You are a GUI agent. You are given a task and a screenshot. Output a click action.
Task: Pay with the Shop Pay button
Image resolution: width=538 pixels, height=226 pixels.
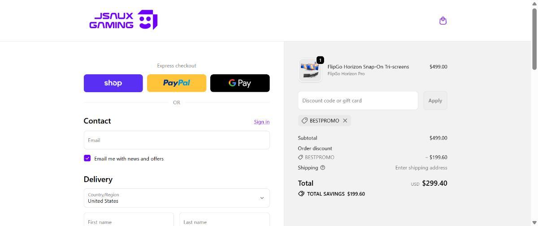click(113, 83)
